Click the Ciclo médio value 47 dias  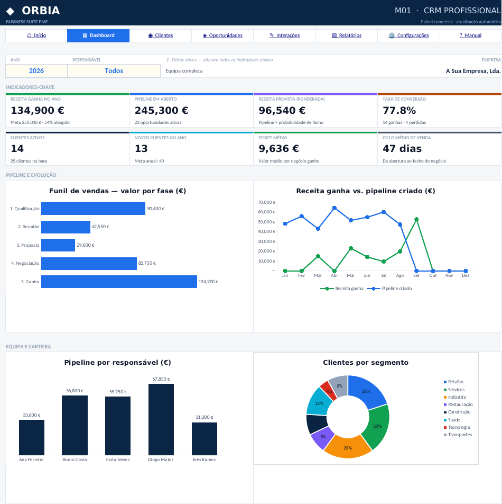coord(402,148)
